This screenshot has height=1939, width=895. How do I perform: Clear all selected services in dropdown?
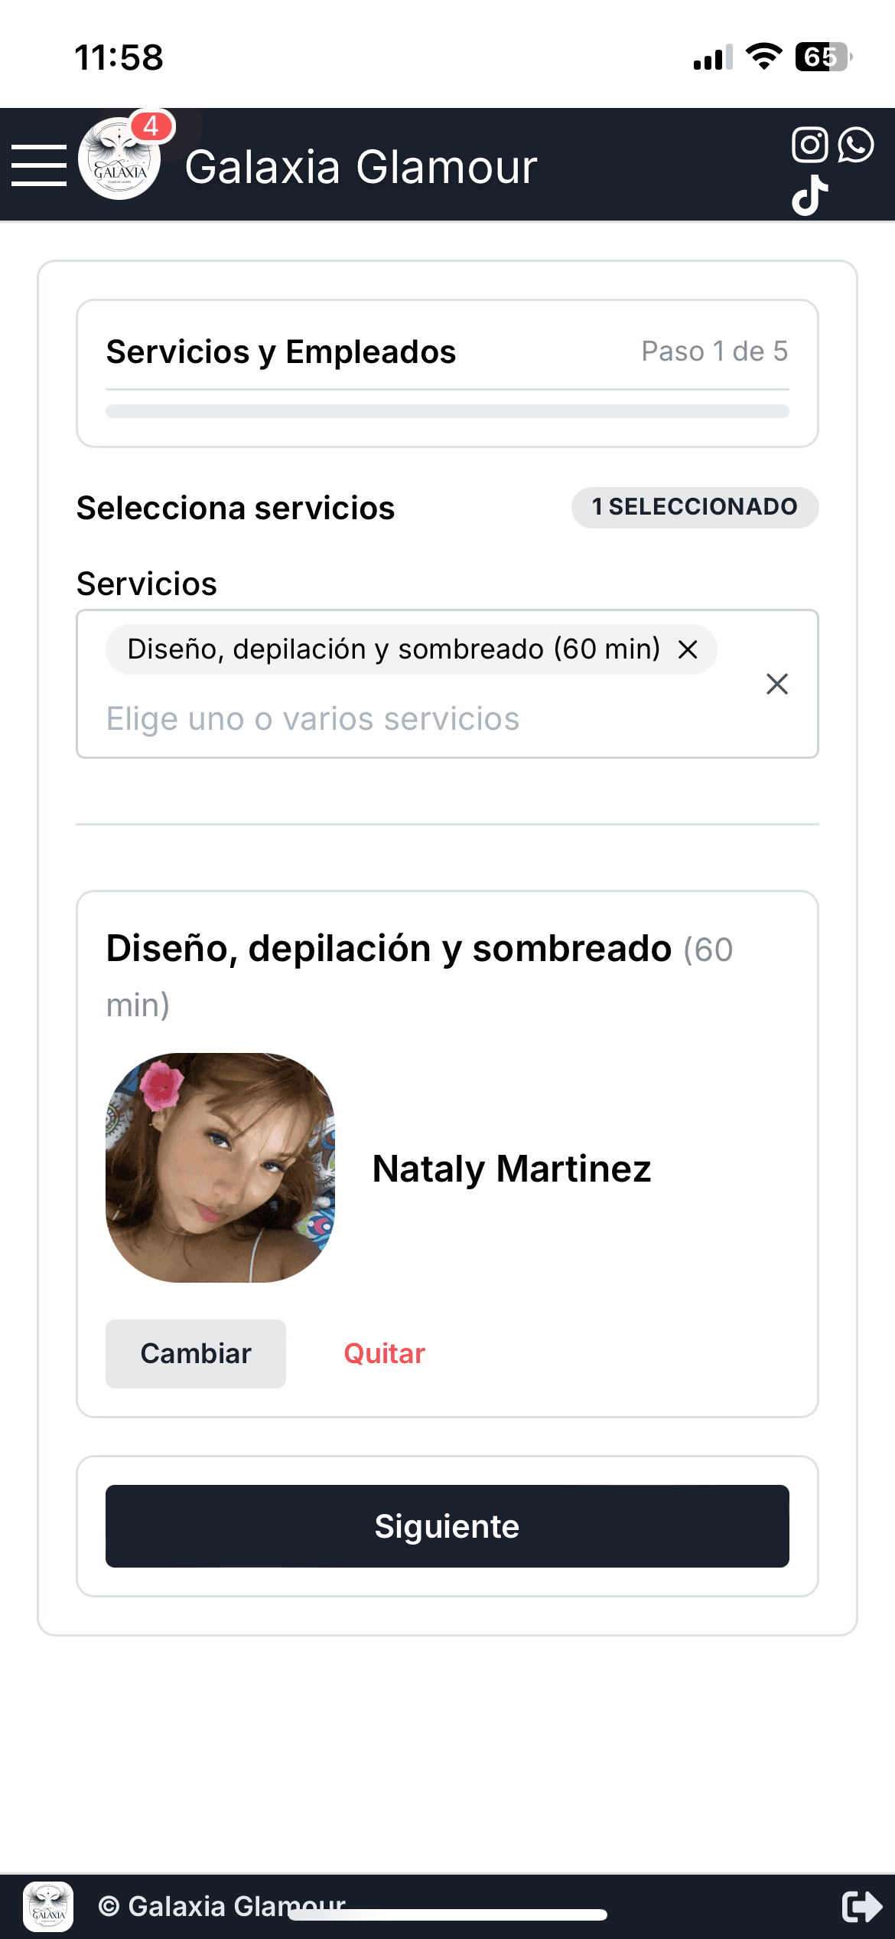[x=776, y=684]
